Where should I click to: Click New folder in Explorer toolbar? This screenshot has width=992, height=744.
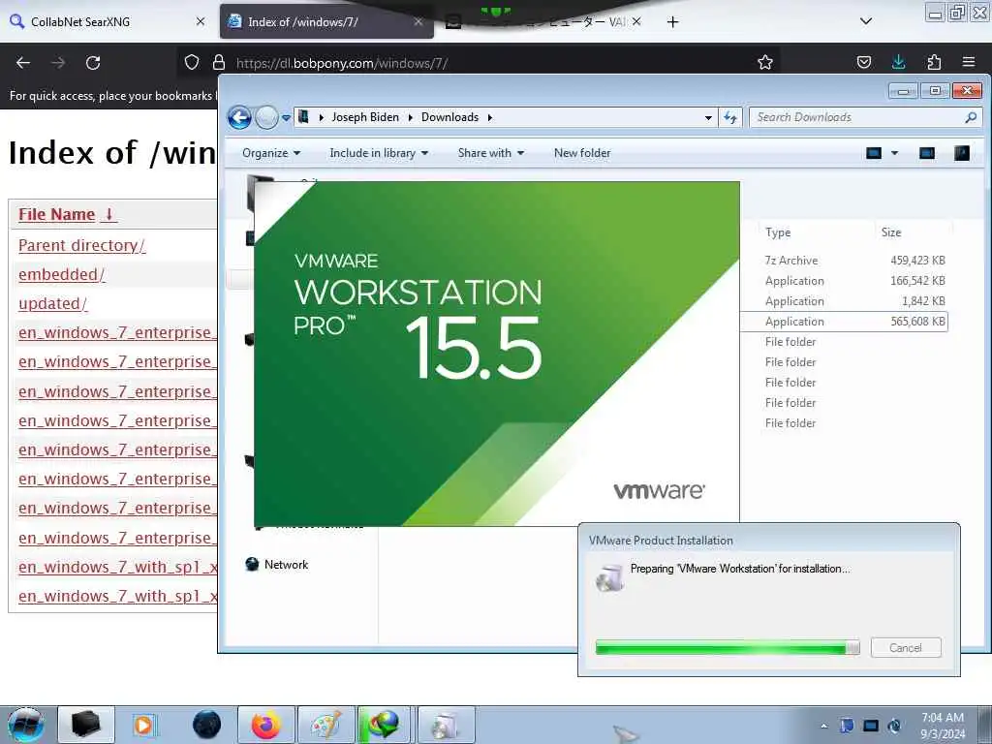pyautogui.click(x=582, y=153)
